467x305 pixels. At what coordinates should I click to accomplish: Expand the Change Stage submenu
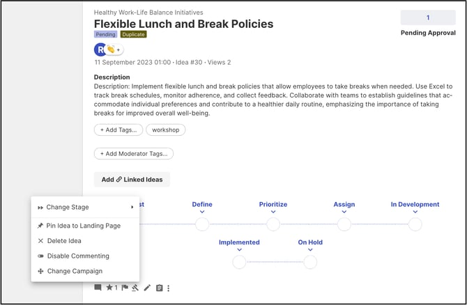(84, 207)
